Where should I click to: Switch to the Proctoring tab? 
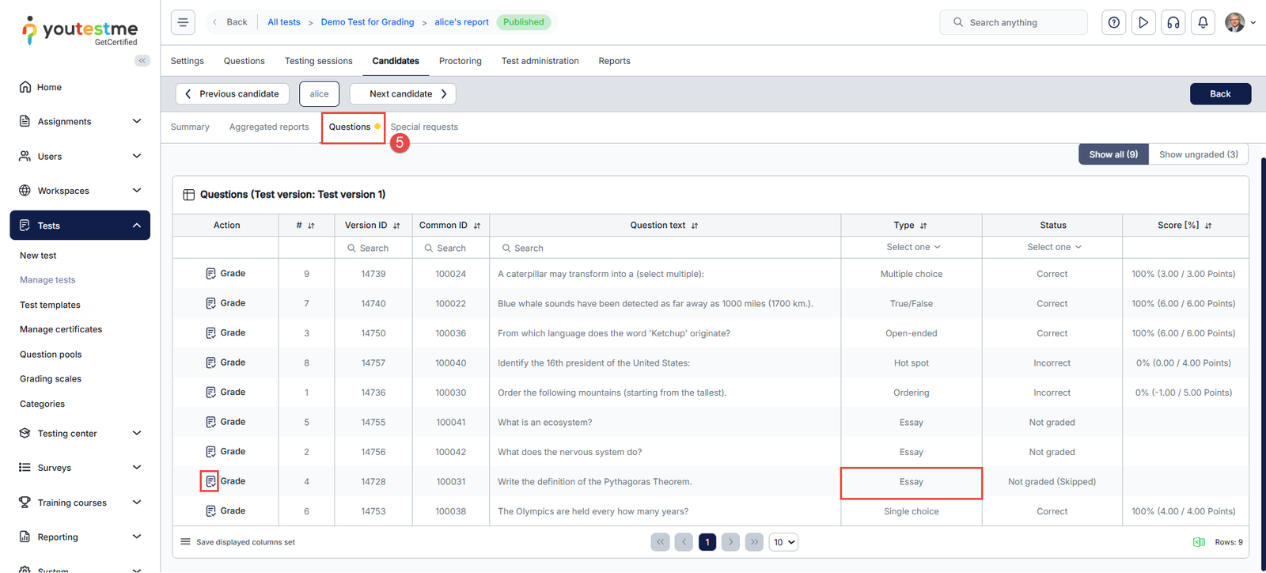click(x=460, y=61)
